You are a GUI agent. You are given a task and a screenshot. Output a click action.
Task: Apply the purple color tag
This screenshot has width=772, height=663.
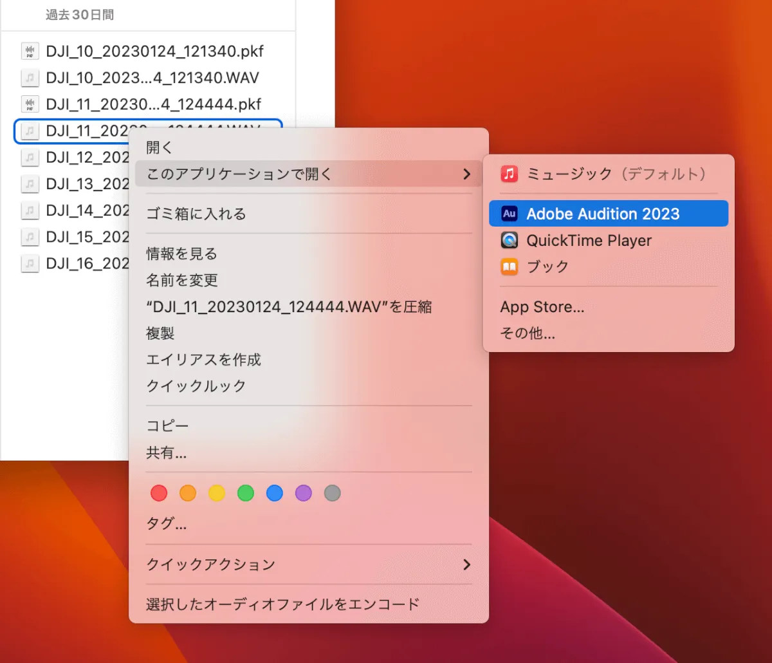coord(304,494)
